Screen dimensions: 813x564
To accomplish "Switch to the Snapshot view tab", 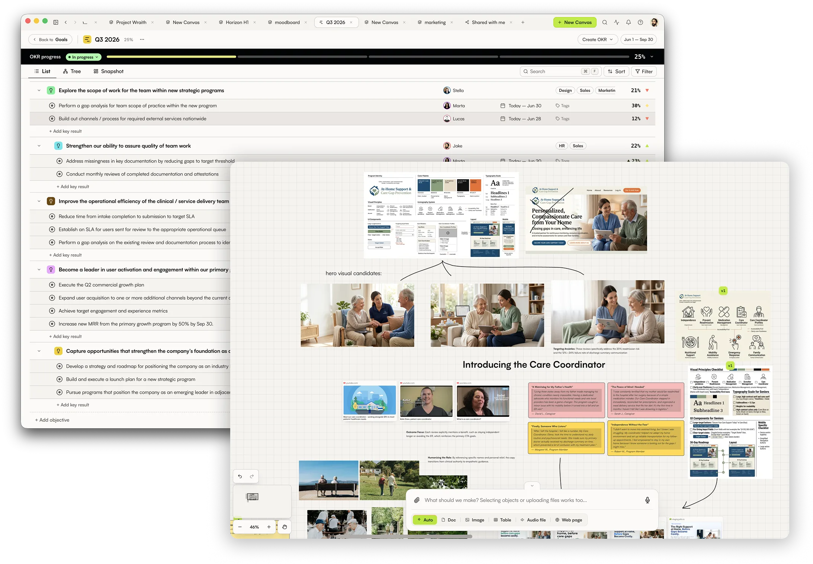I will point(109,71).
